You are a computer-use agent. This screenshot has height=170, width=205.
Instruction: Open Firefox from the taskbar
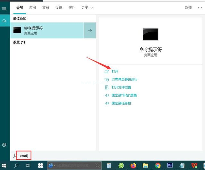(x=133, y=166)
